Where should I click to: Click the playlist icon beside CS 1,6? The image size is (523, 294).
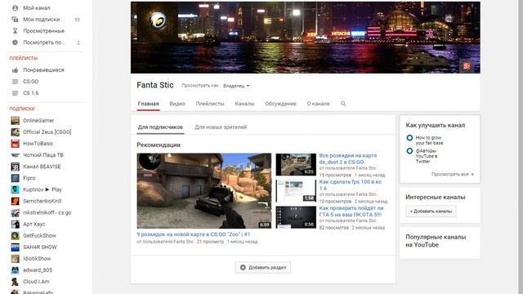pyautogui.click(x=15, y=93)
